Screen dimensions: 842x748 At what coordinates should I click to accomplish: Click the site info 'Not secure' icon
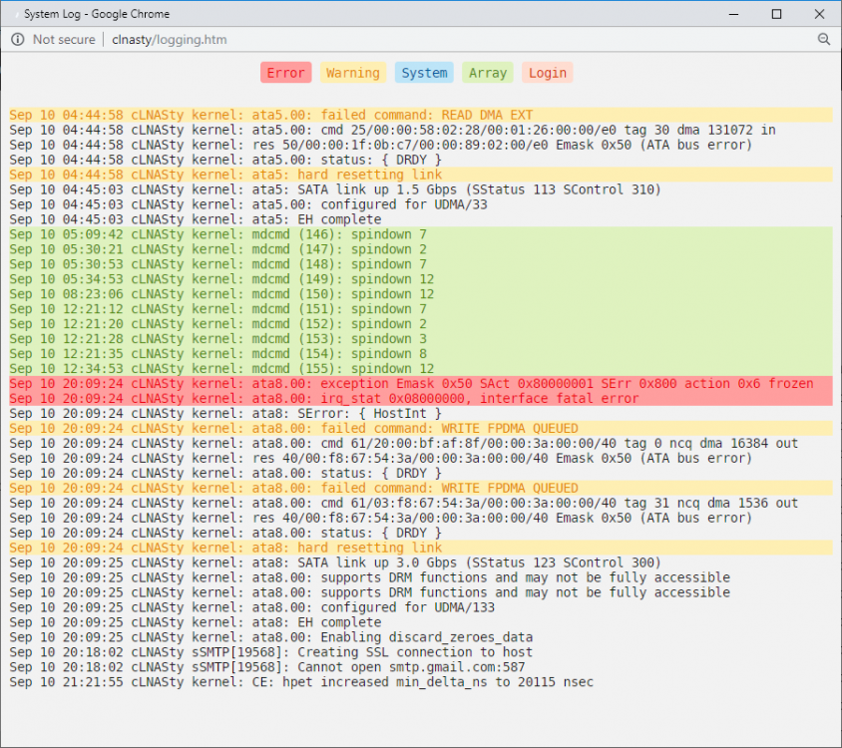[18, 39]
